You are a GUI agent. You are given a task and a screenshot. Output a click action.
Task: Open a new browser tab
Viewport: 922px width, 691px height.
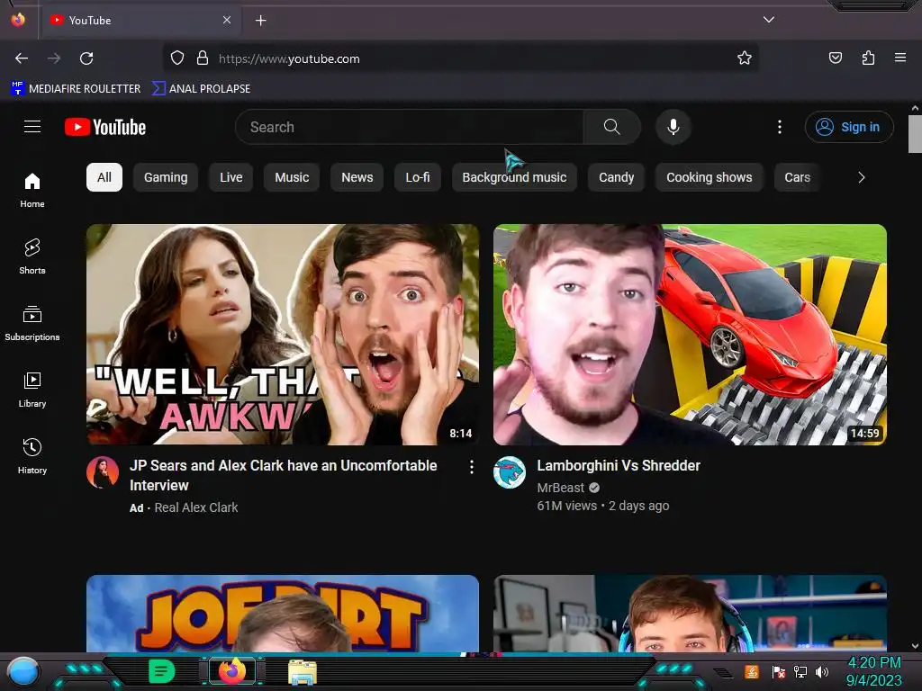260,21
